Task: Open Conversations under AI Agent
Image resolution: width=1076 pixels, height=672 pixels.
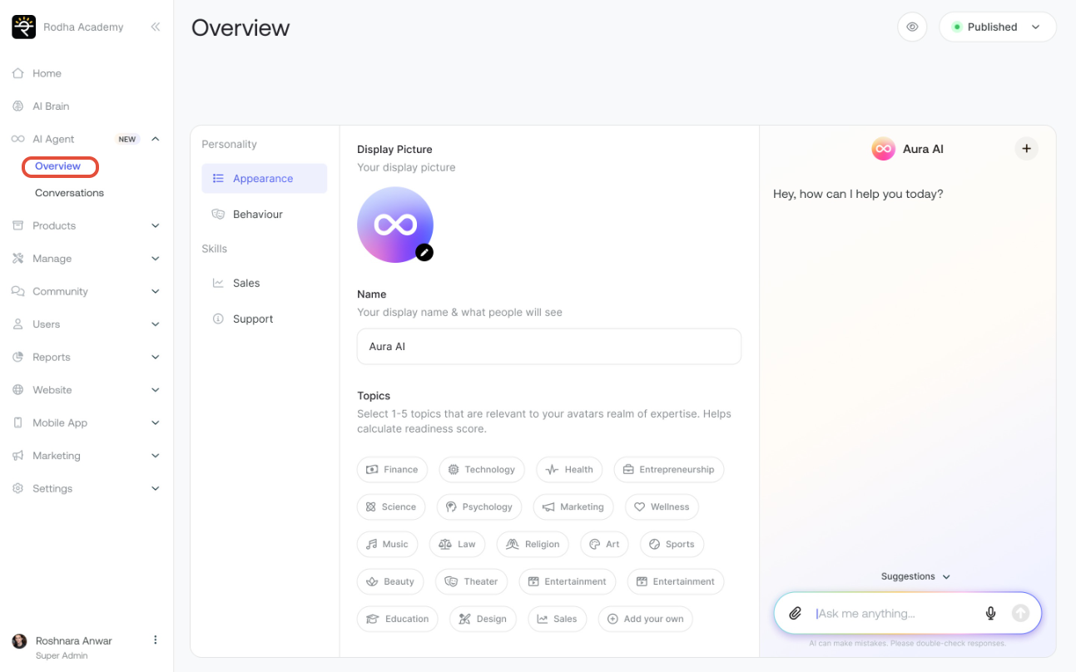Action: (x=69, y=193)
